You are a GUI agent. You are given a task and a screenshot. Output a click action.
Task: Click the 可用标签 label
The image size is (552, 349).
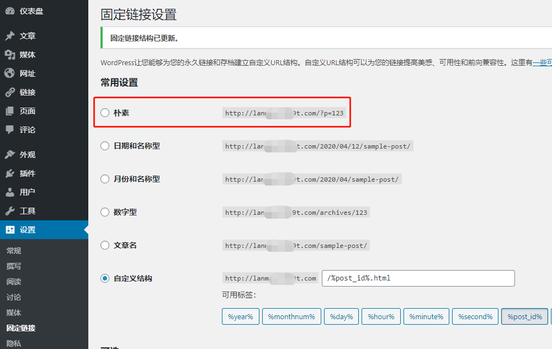pyautogui.click(x=238, y=295)
